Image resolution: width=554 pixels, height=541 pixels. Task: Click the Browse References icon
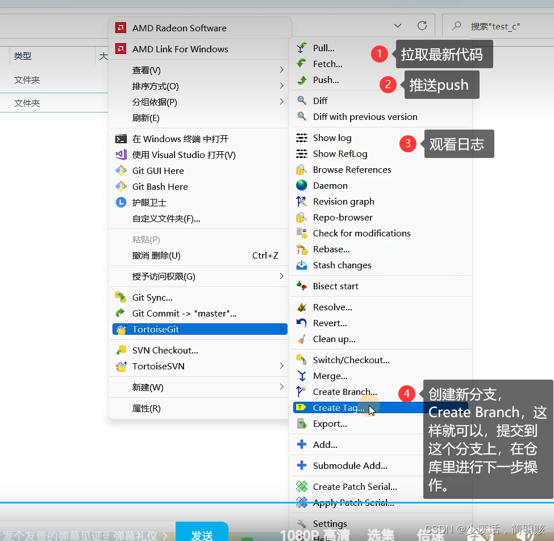(301, 169)
